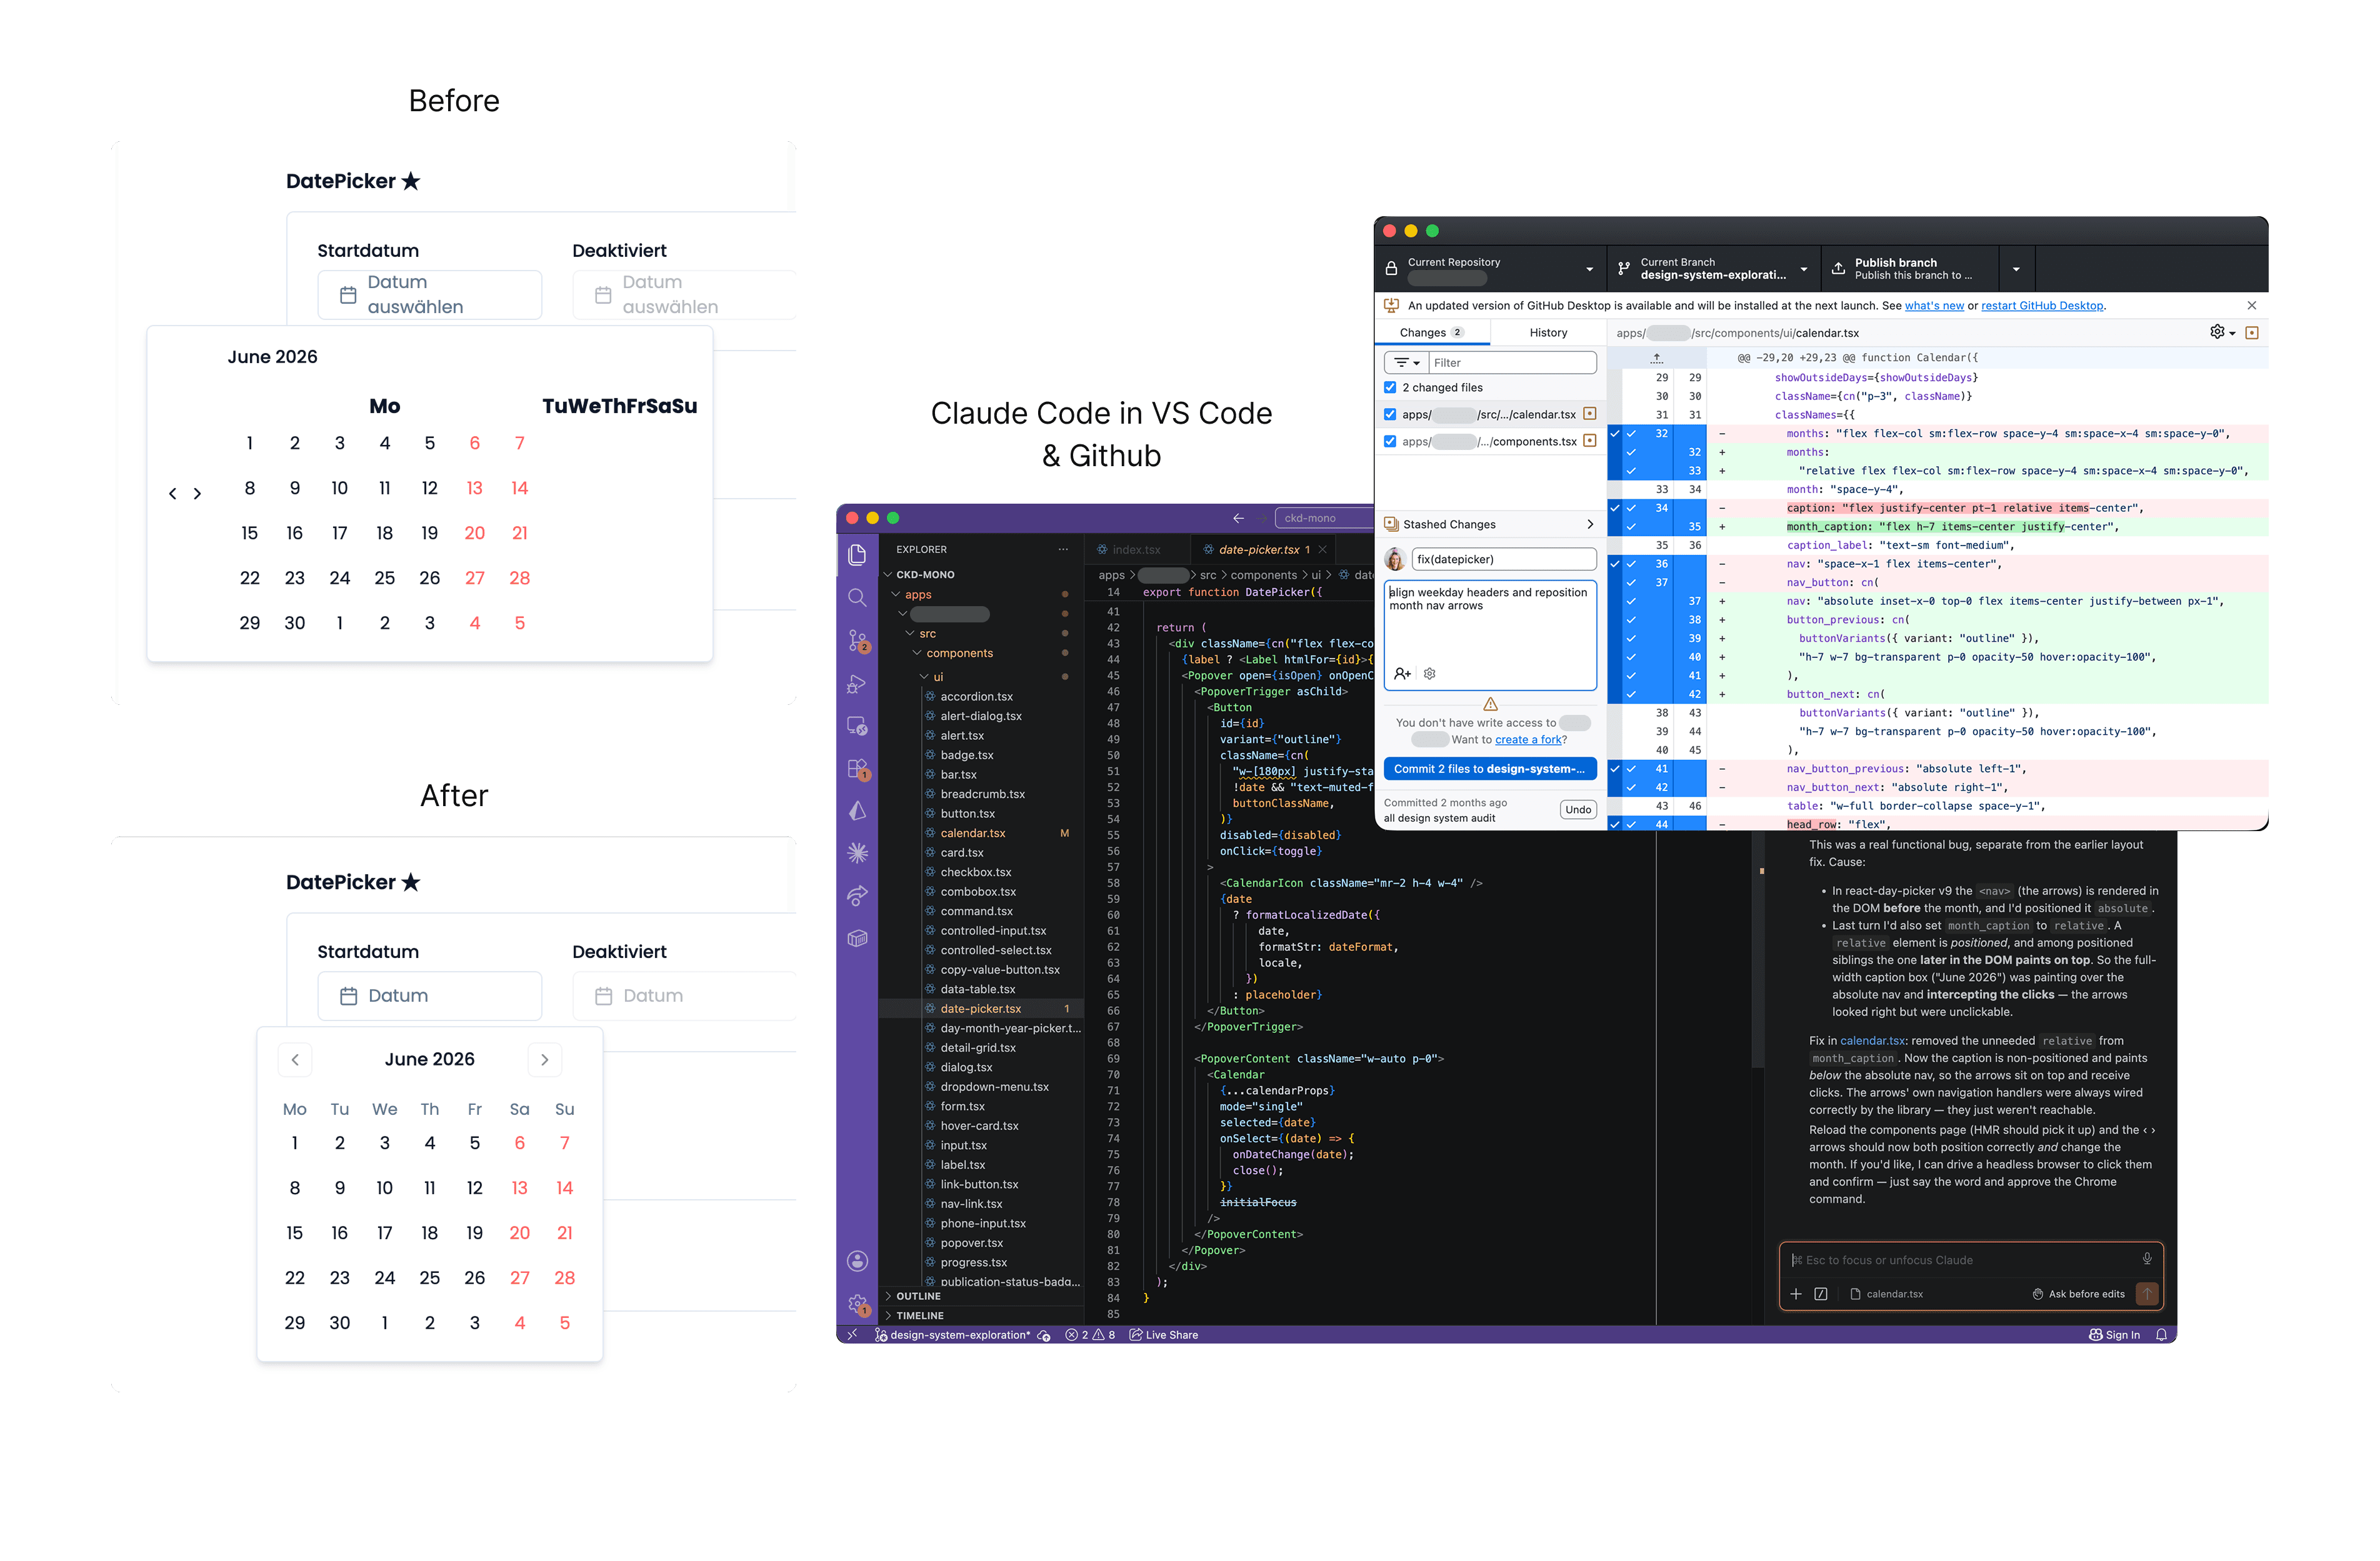Switch to the index.tsx editor tab

pyautogui.click(x=1137, y=549)
